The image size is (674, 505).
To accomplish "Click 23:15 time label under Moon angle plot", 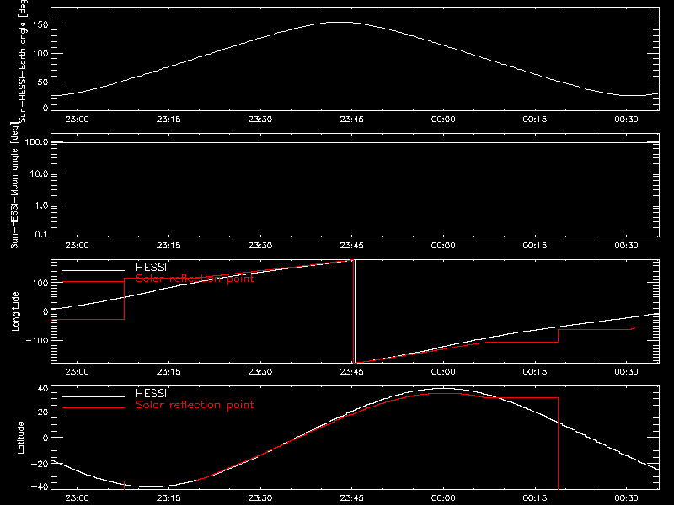I will (x=168, y=245).
